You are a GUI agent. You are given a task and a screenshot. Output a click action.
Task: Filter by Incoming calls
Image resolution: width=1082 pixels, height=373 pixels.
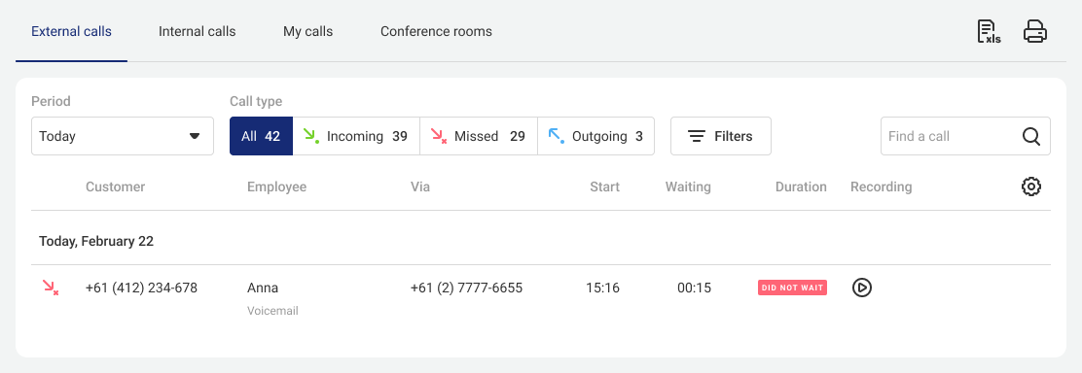coord(356,136)
